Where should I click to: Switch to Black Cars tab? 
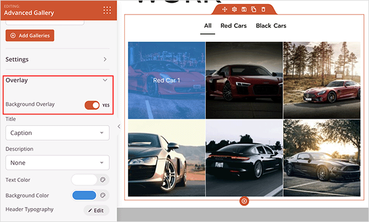tap(271, 26)
